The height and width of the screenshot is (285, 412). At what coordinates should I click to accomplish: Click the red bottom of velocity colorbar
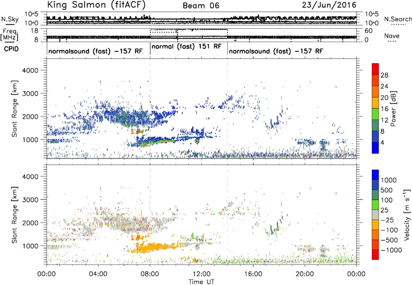(375, 255)
